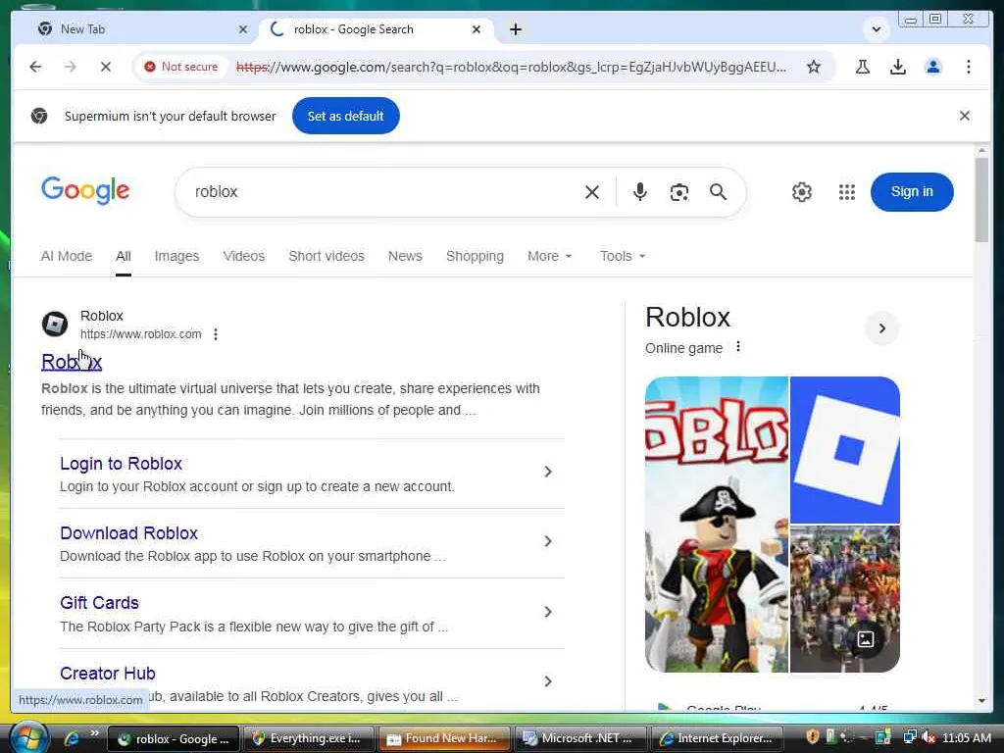Open the Login to Roblox sitelink

pyautogui.click(x=121, y=464)
